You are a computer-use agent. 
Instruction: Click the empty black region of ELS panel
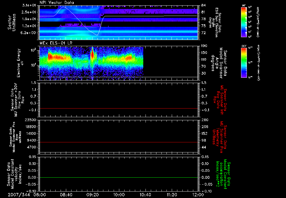[x=170, y=62]
